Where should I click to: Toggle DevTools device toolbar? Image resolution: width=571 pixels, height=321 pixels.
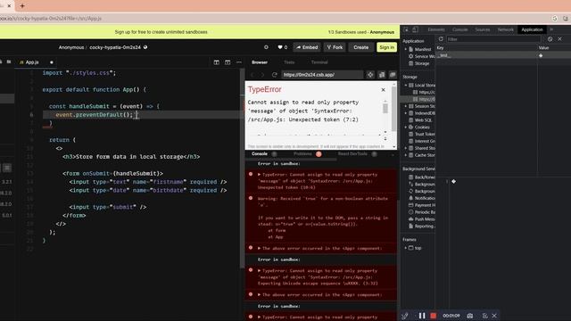click(415, 29)
